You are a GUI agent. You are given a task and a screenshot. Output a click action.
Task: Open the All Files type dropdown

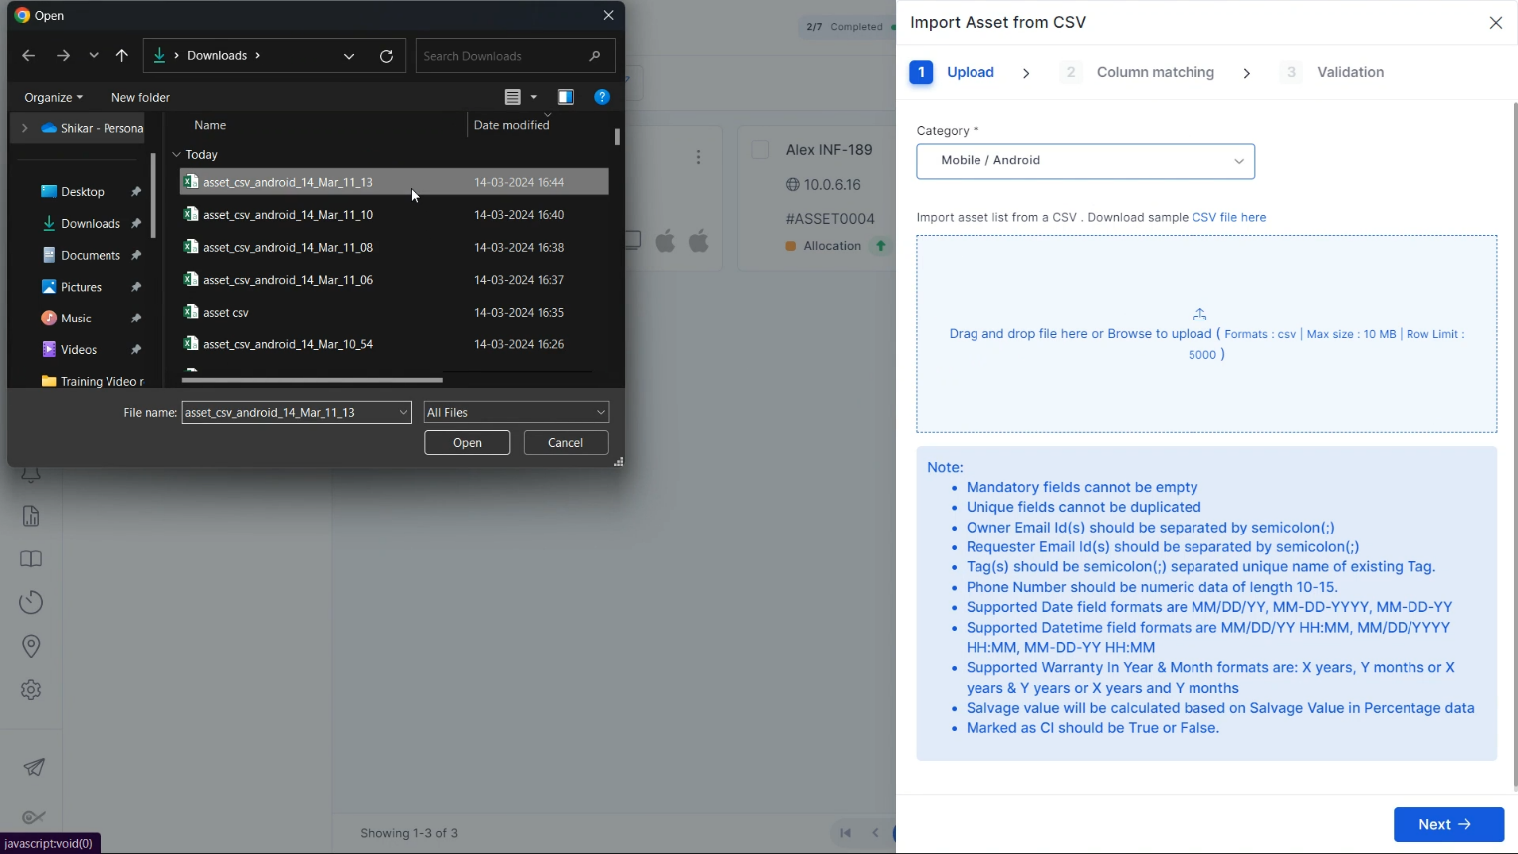[x=517, y=412]
